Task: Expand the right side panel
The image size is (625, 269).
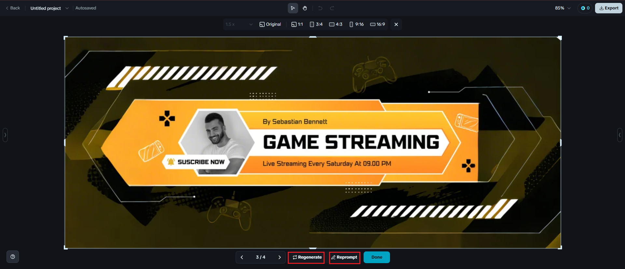Action: click(620, 135)
